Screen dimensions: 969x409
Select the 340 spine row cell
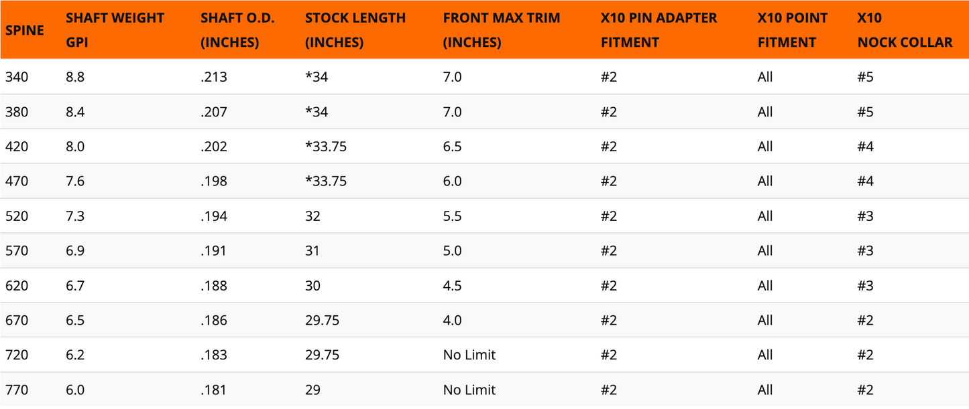pos(17,77)
